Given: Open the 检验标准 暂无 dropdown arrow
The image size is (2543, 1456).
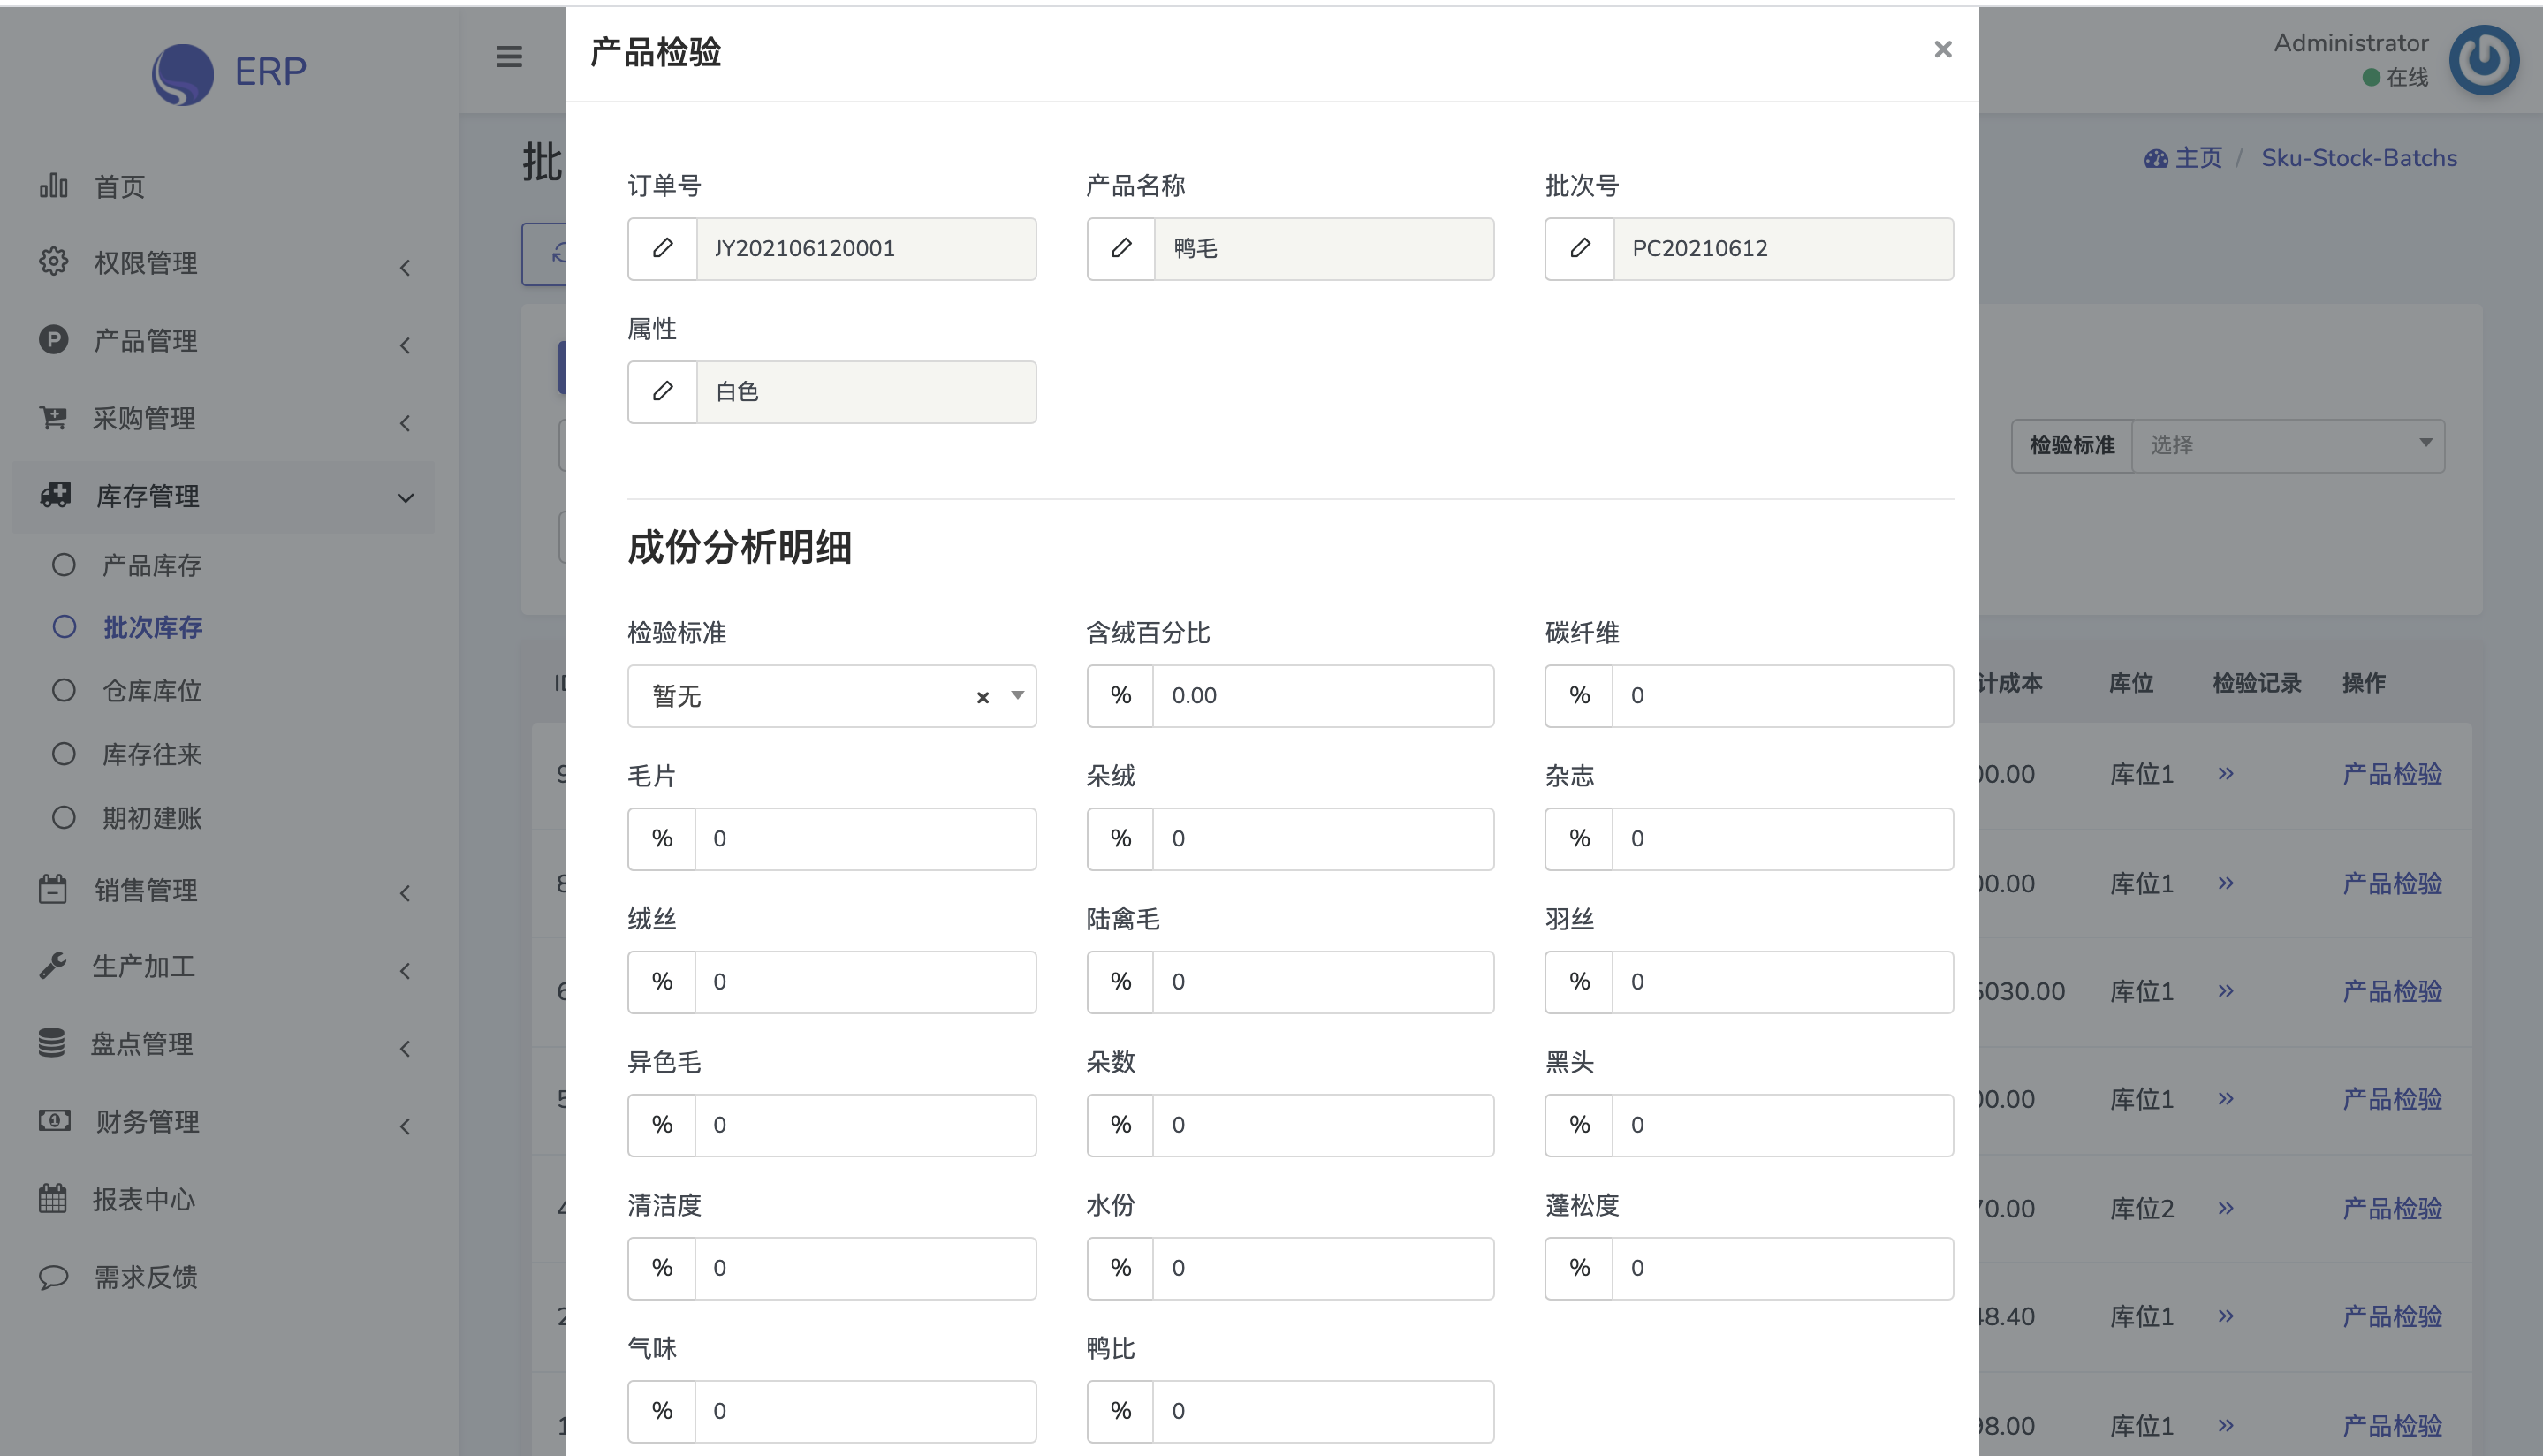Looking at the screenshot, I should (1017, 695).
